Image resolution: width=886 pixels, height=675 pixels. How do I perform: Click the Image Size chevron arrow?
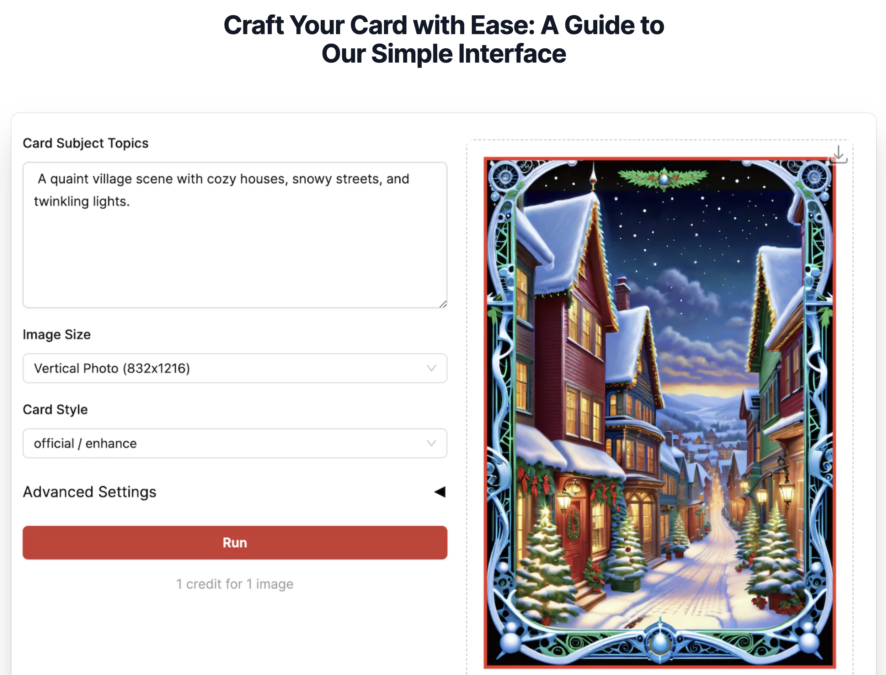431,368
